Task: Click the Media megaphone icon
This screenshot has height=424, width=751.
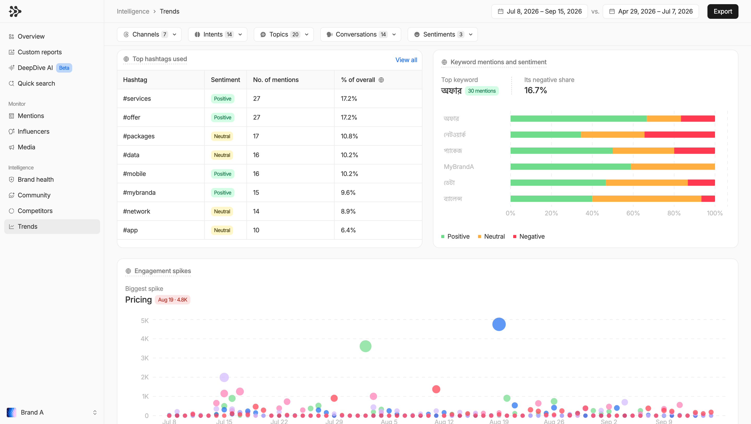Action: click(11, 147)
